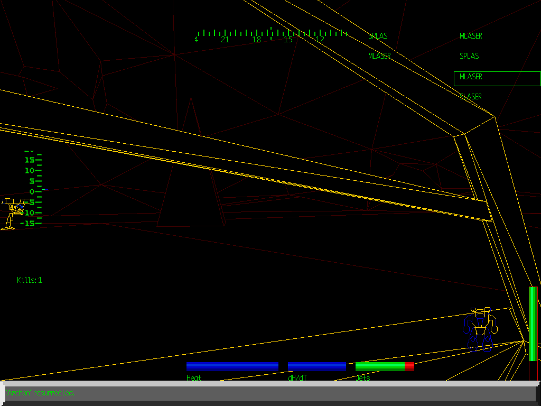Click the SPLAS weapon label near the top
This screenshot has width=541, height=406.
378,36
